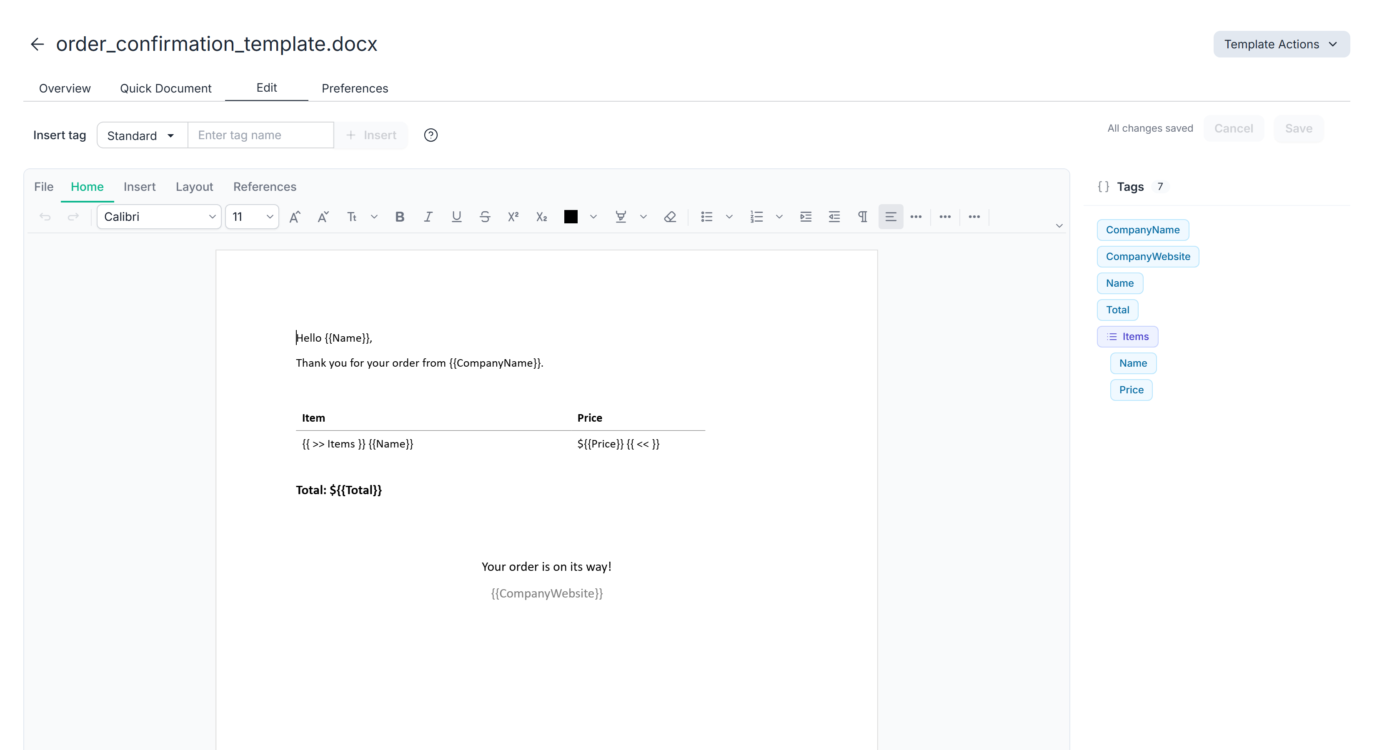This screenshot has width=1387, height=750.
Task: Apply the black font color swatch
Action: (x=571, y=216)
